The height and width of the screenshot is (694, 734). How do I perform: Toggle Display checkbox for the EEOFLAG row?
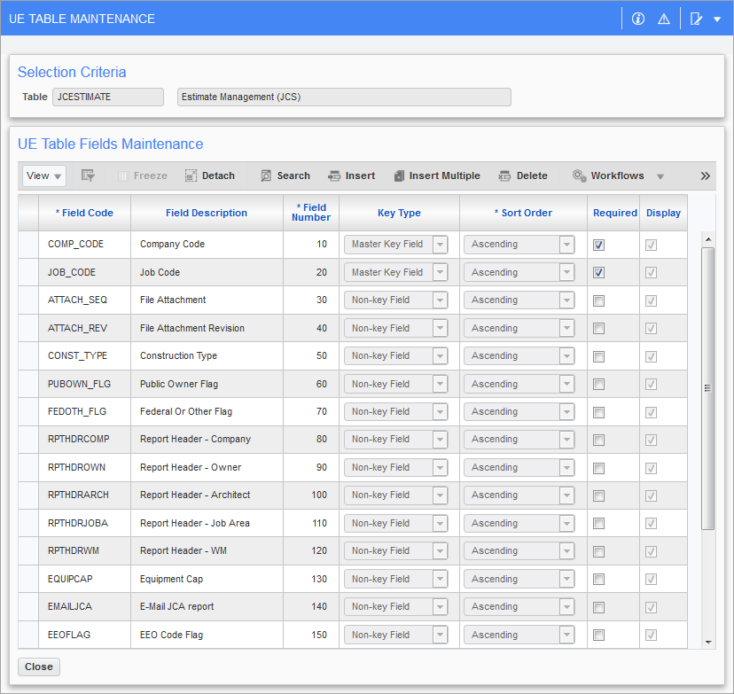click(652, 635)
